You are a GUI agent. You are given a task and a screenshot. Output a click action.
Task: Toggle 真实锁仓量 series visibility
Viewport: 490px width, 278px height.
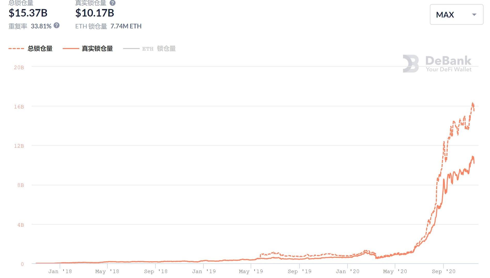point(97,49)
